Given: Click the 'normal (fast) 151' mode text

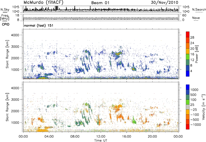Looking at the screenshot, I should tap(39, 25).
